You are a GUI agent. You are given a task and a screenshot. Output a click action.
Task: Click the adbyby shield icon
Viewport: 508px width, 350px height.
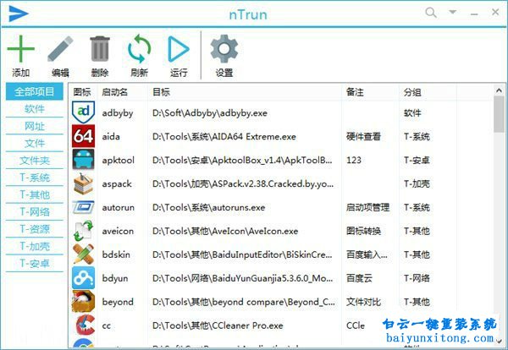pos(83,112)
